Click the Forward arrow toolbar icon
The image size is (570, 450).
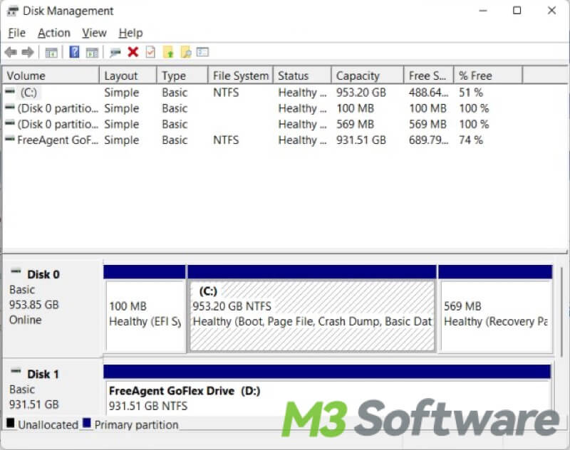point(28,52)
